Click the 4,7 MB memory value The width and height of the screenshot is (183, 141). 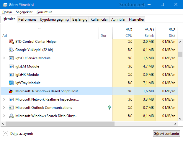point(148,66)
